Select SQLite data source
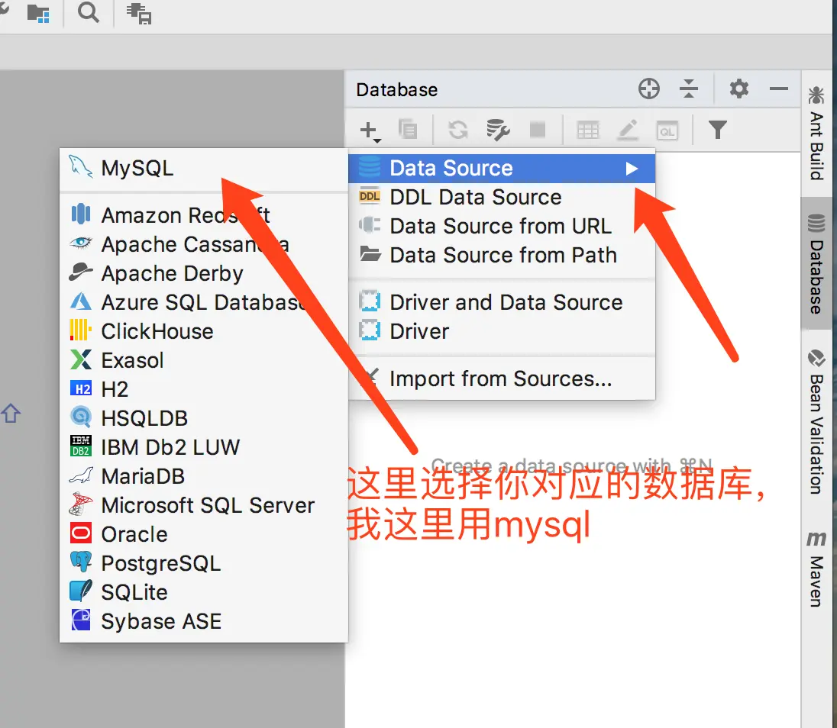 tap(203, 592)
